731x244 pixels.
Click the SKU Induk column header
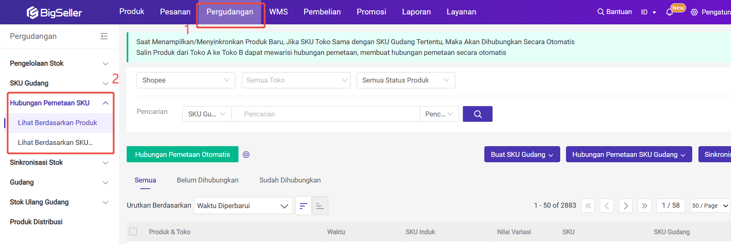coord(420,232)
